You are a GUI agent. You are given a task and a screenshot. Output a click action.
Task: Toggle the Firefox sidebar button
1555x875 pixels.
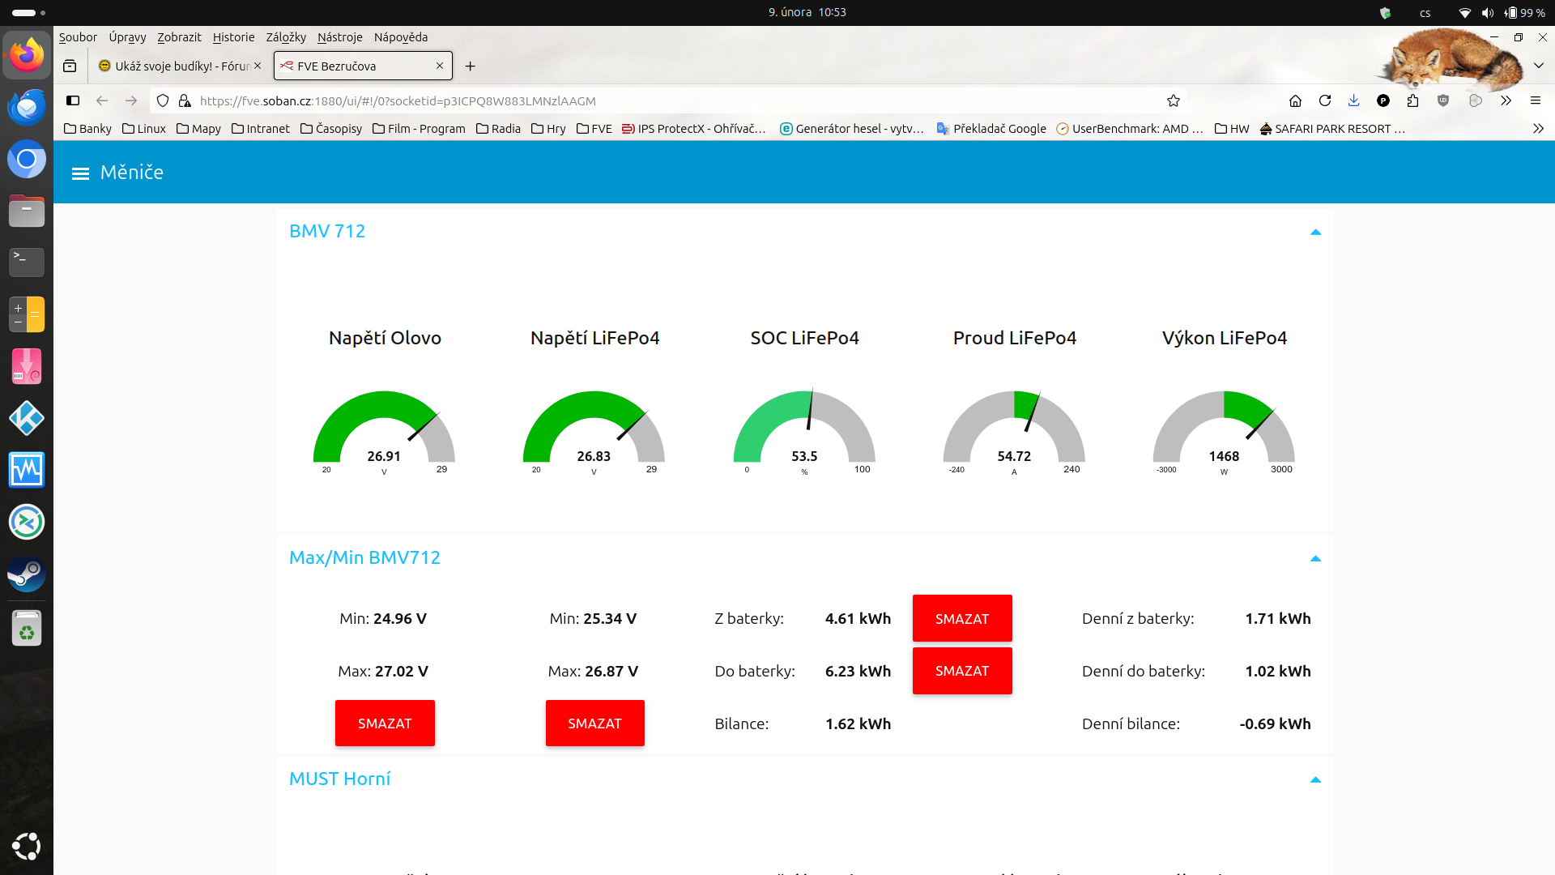pos(73,101)
